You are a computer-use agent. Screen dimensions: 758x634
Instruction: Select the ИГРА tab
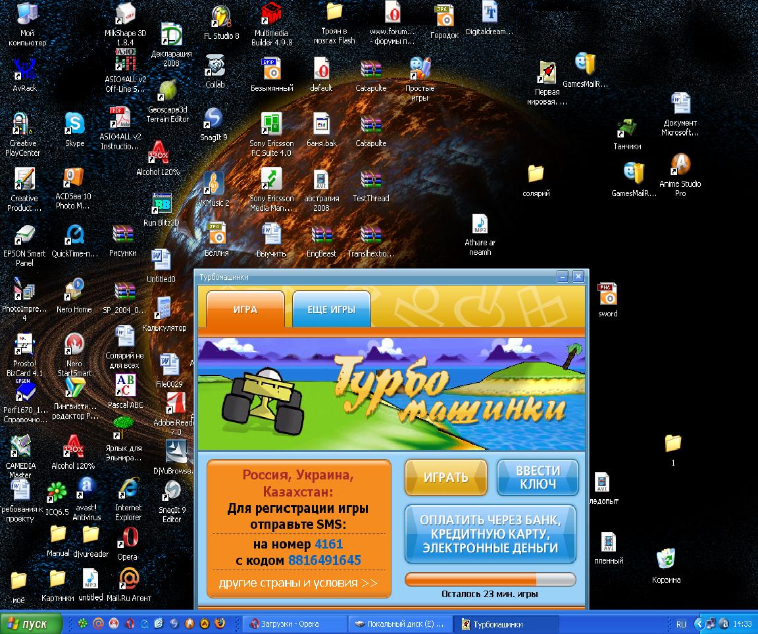tap(245, 309)
